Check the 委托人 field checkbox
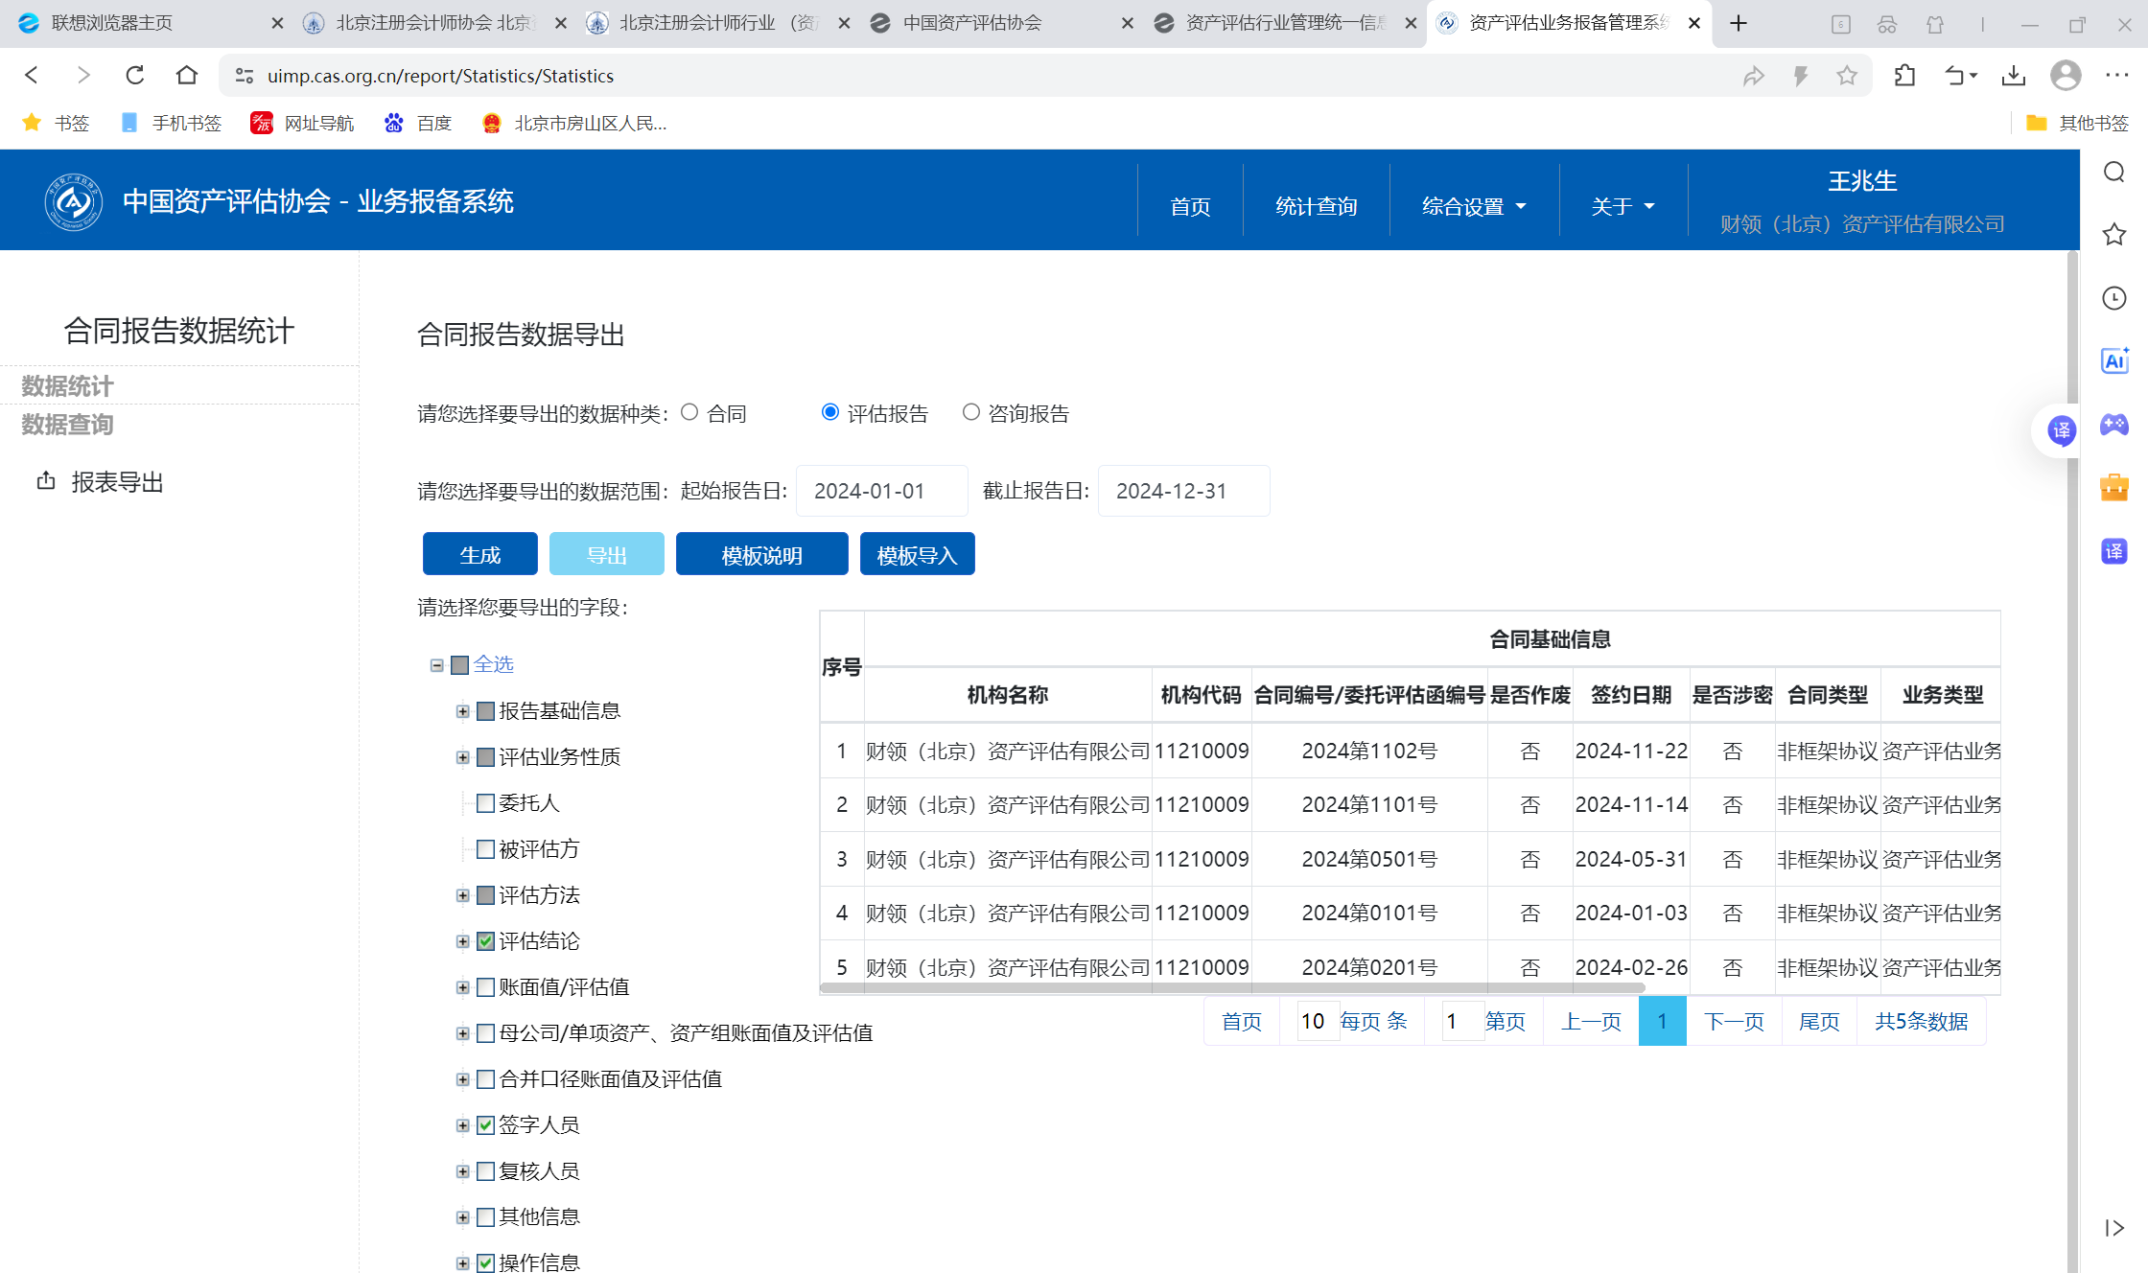 coord(485,803)
